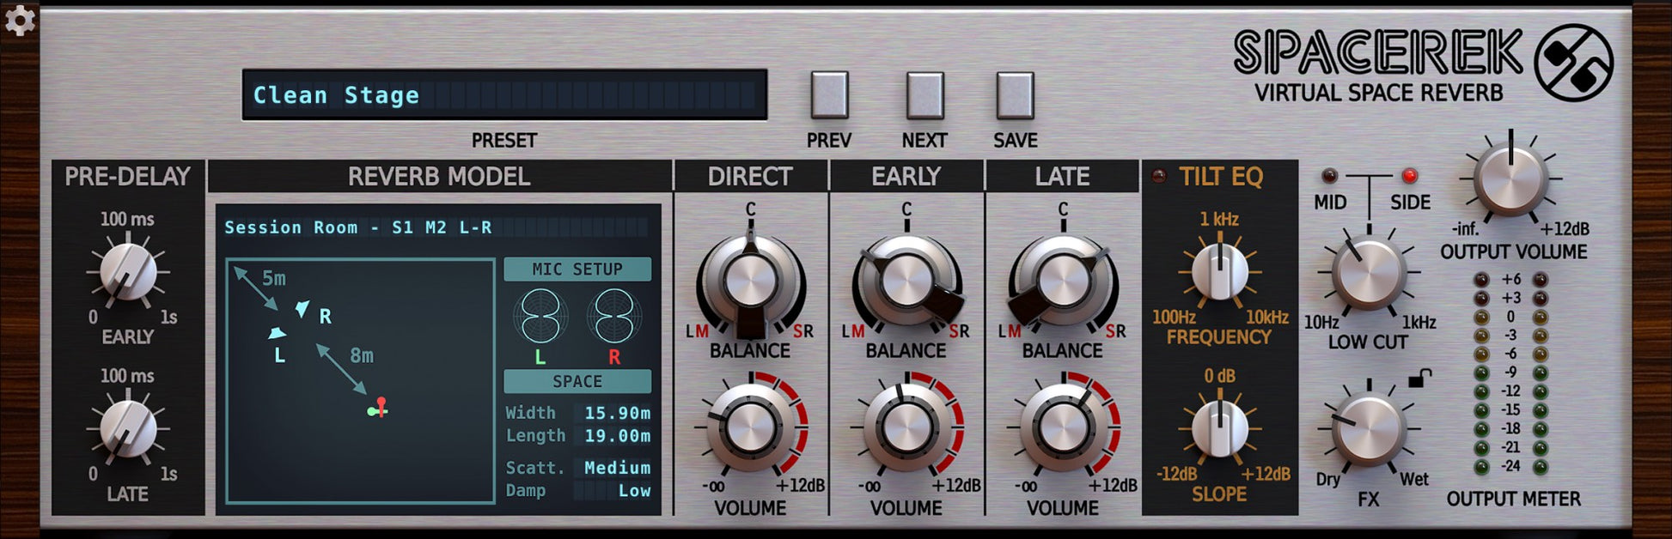
Task: Toggle the Tilt EQ power LED
Action: (x=1159, y=176)
